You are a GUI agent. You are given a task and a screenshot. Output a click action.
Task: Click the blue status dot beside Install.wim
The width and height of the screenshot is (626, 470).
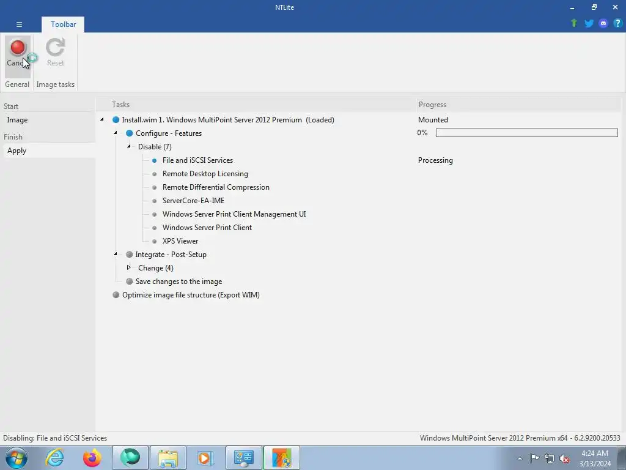coord(116,119)
